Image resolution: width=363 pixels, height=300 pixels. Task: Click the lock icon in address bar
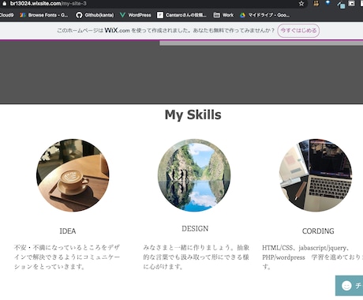[x=4, y=3]
